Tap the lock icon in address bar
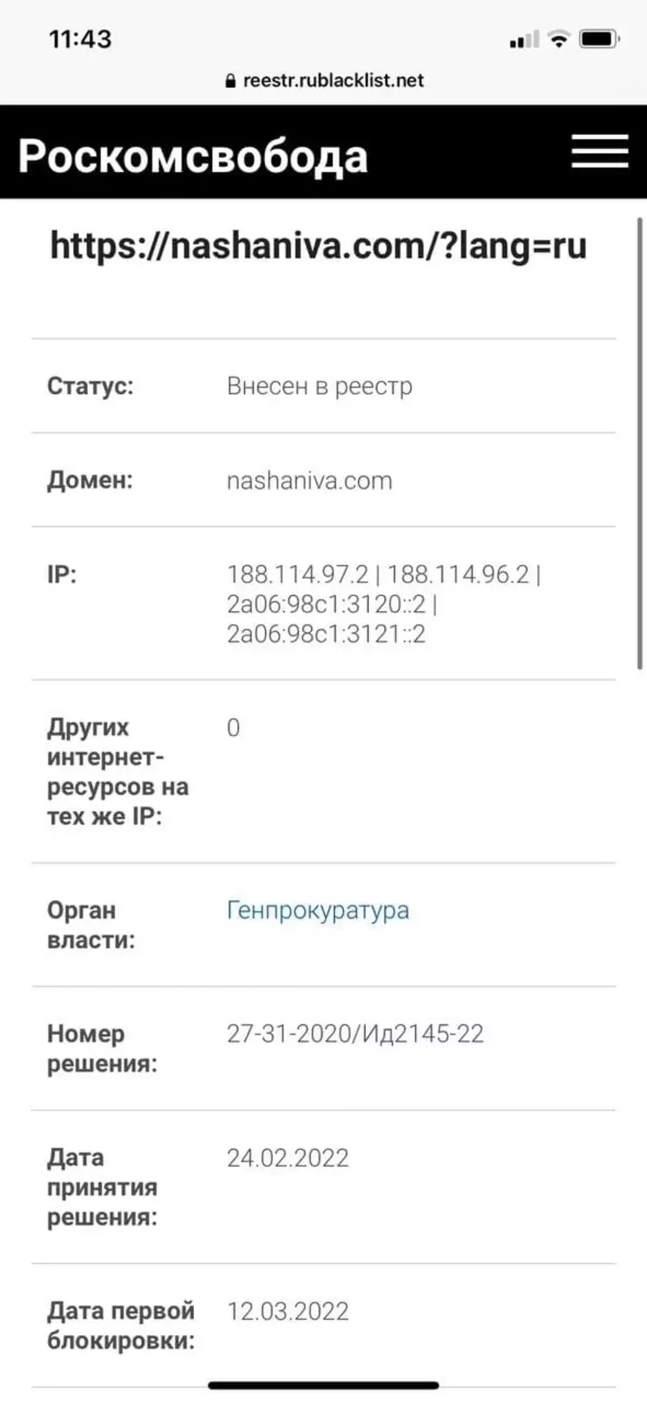 [x=230, y=81]
